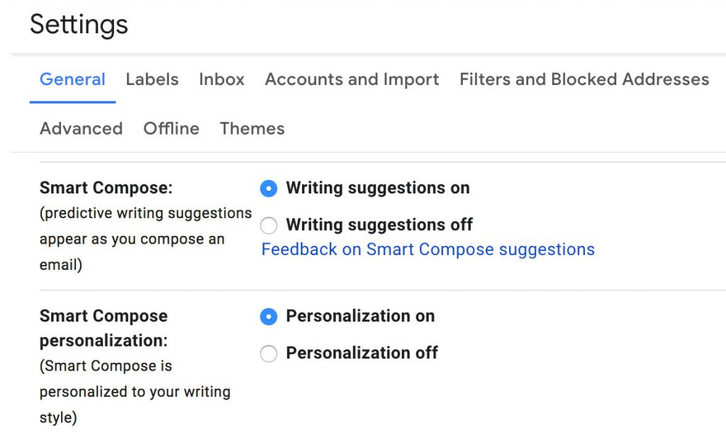Image resolution: width=726 pixels, height=435 pixels.
Task: Click the Settings page heading
Action: (79, 24)
